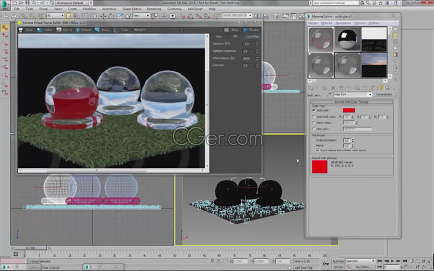Select the highlighted Select Object tool

69,16
